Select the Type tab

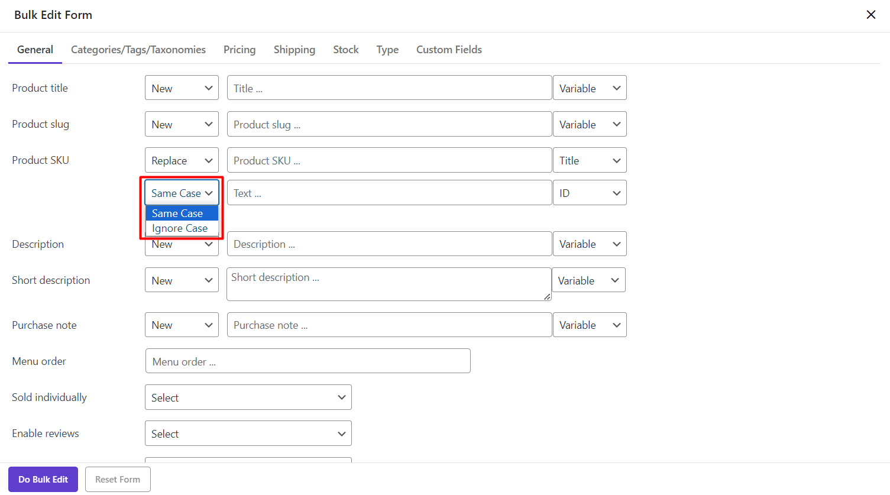[x=387, y=50]
